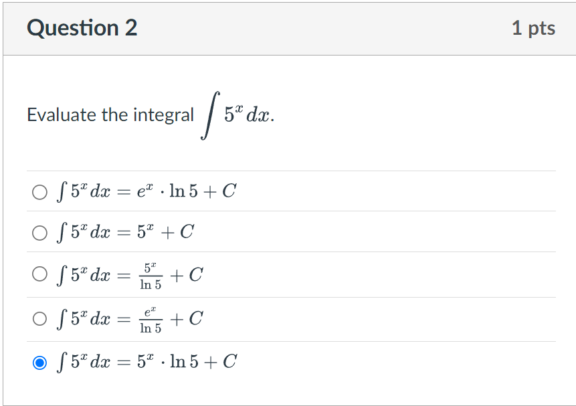Click the Question 2 heading

tap(82, 28)
